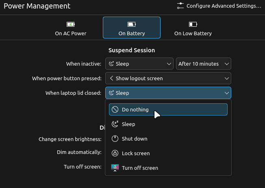This screenshot has width=265, height=188.
Task: Click the full battery icon
Action: 132,24
